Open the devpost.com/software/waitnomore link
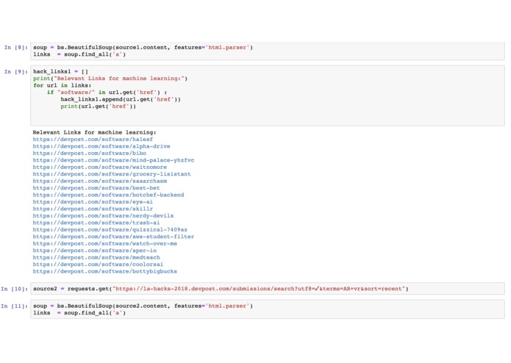Image resolution: width=511 pixels, height=363 pixels. (x=100, y=167)
